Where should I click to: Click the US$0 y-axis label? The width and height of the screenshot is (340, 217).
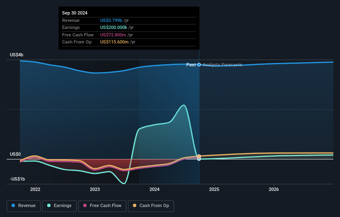pos(15,154)
